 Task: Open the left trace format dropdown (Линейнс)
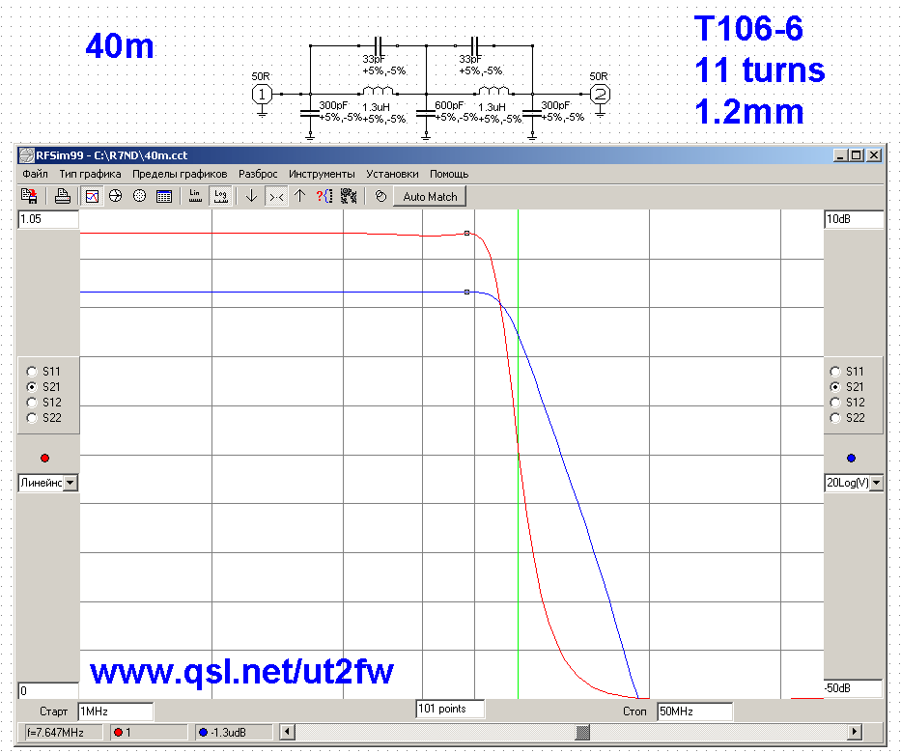pyautogui.click(x=70, y=483)
